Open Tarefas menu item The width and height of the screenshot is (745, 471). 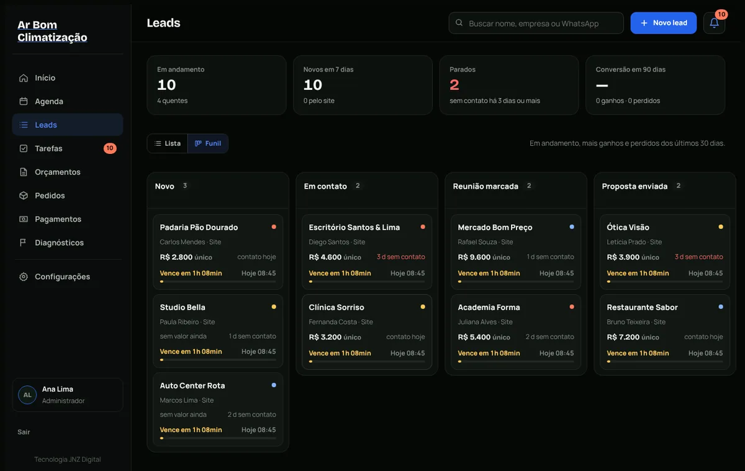[68, 149]
